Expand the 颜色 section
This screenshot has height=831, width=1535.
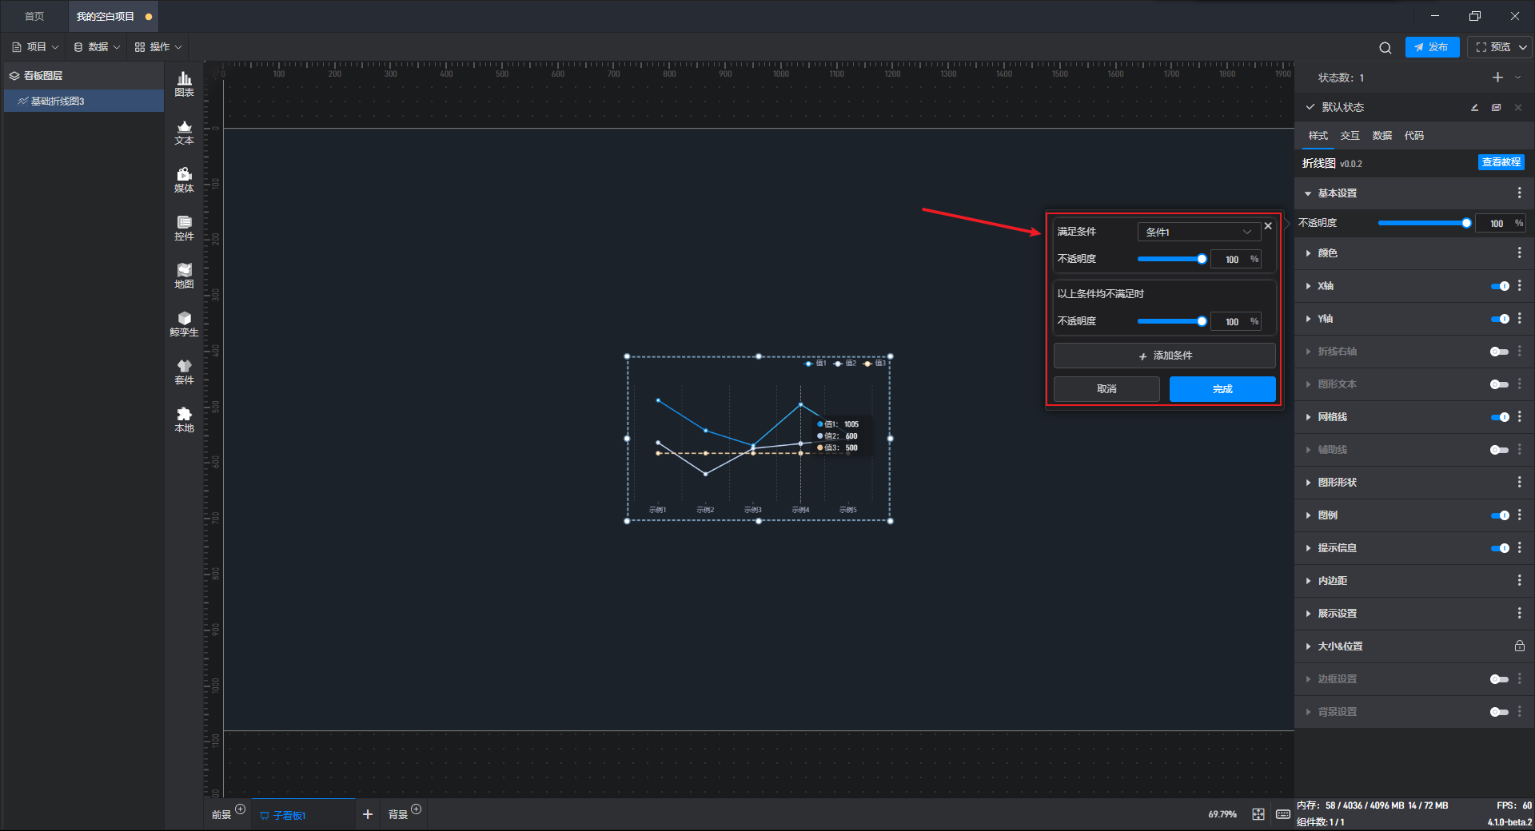tap(1308, 253)
